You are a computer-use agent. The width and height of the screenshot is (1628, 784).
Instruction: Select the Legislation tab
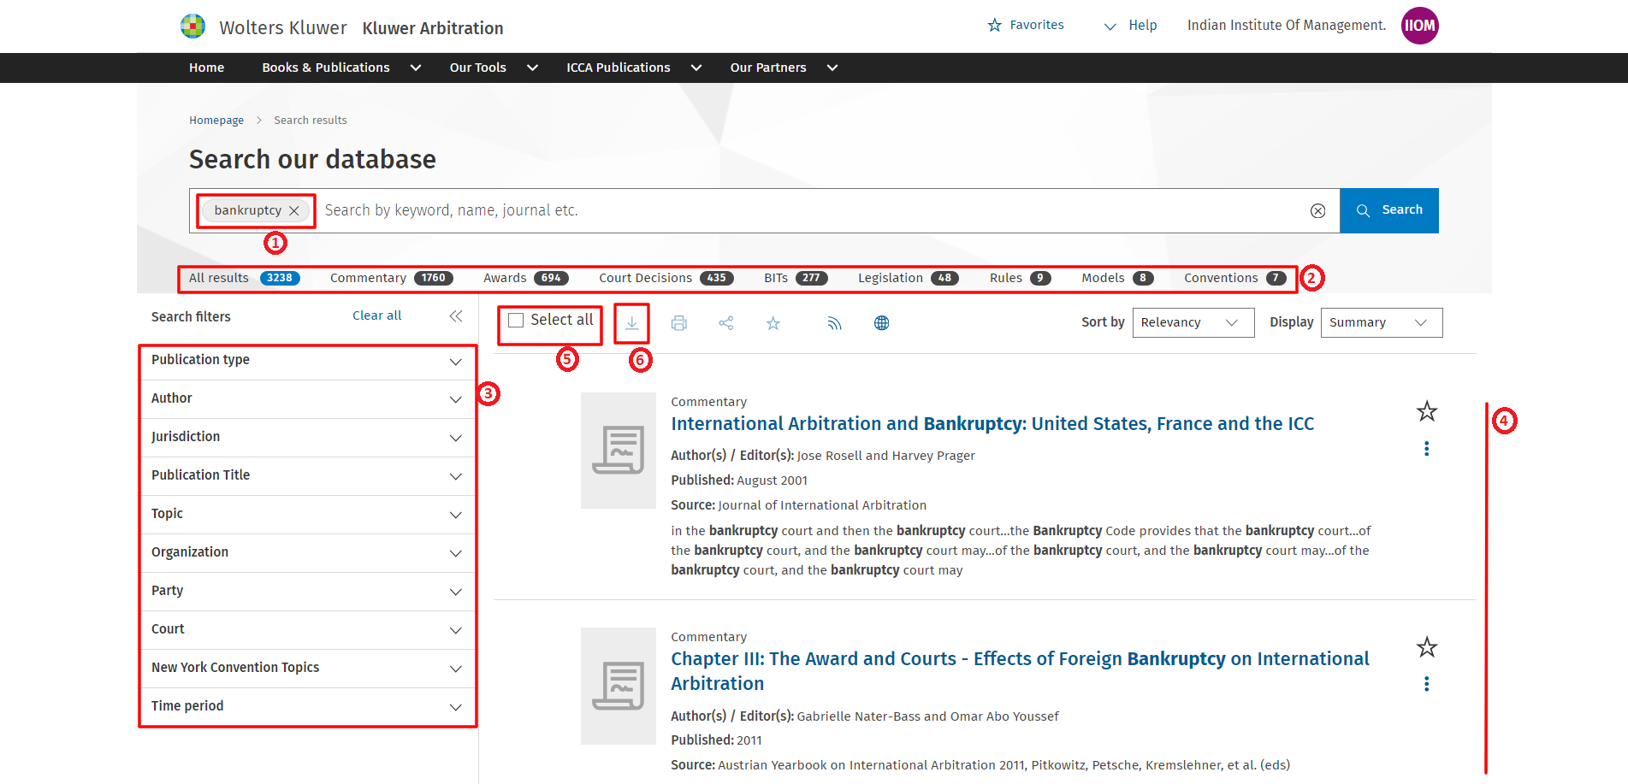point(908,278)
